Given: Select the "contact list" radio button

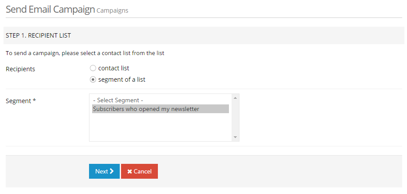Looking at the screenshot, I should [x=93, y=68].
